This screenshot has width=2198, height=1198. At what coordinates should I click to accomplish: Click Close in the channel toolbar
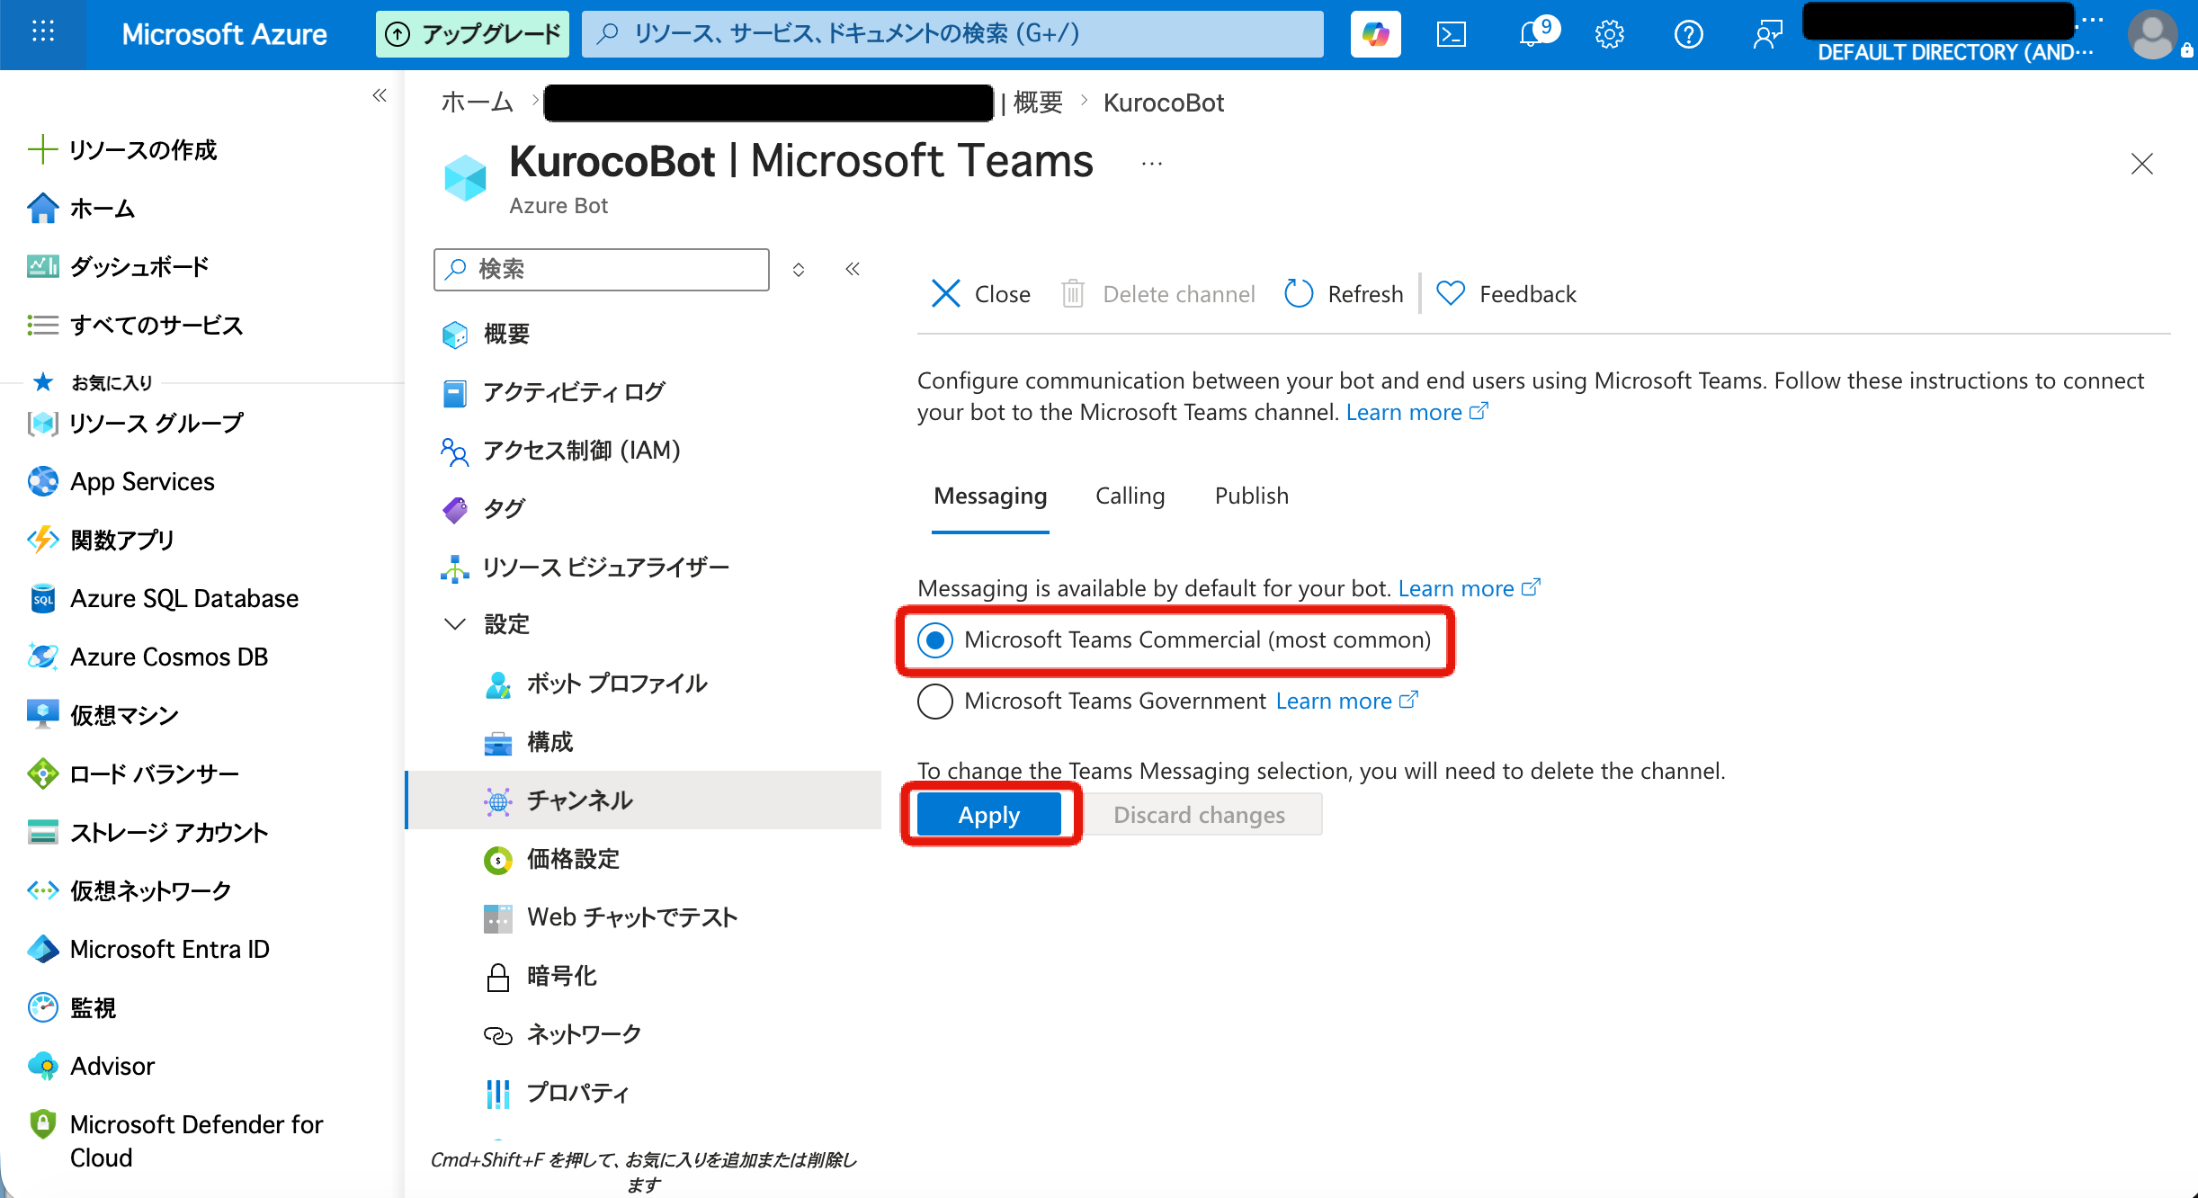pyautogui.click(x=980, y=294)
